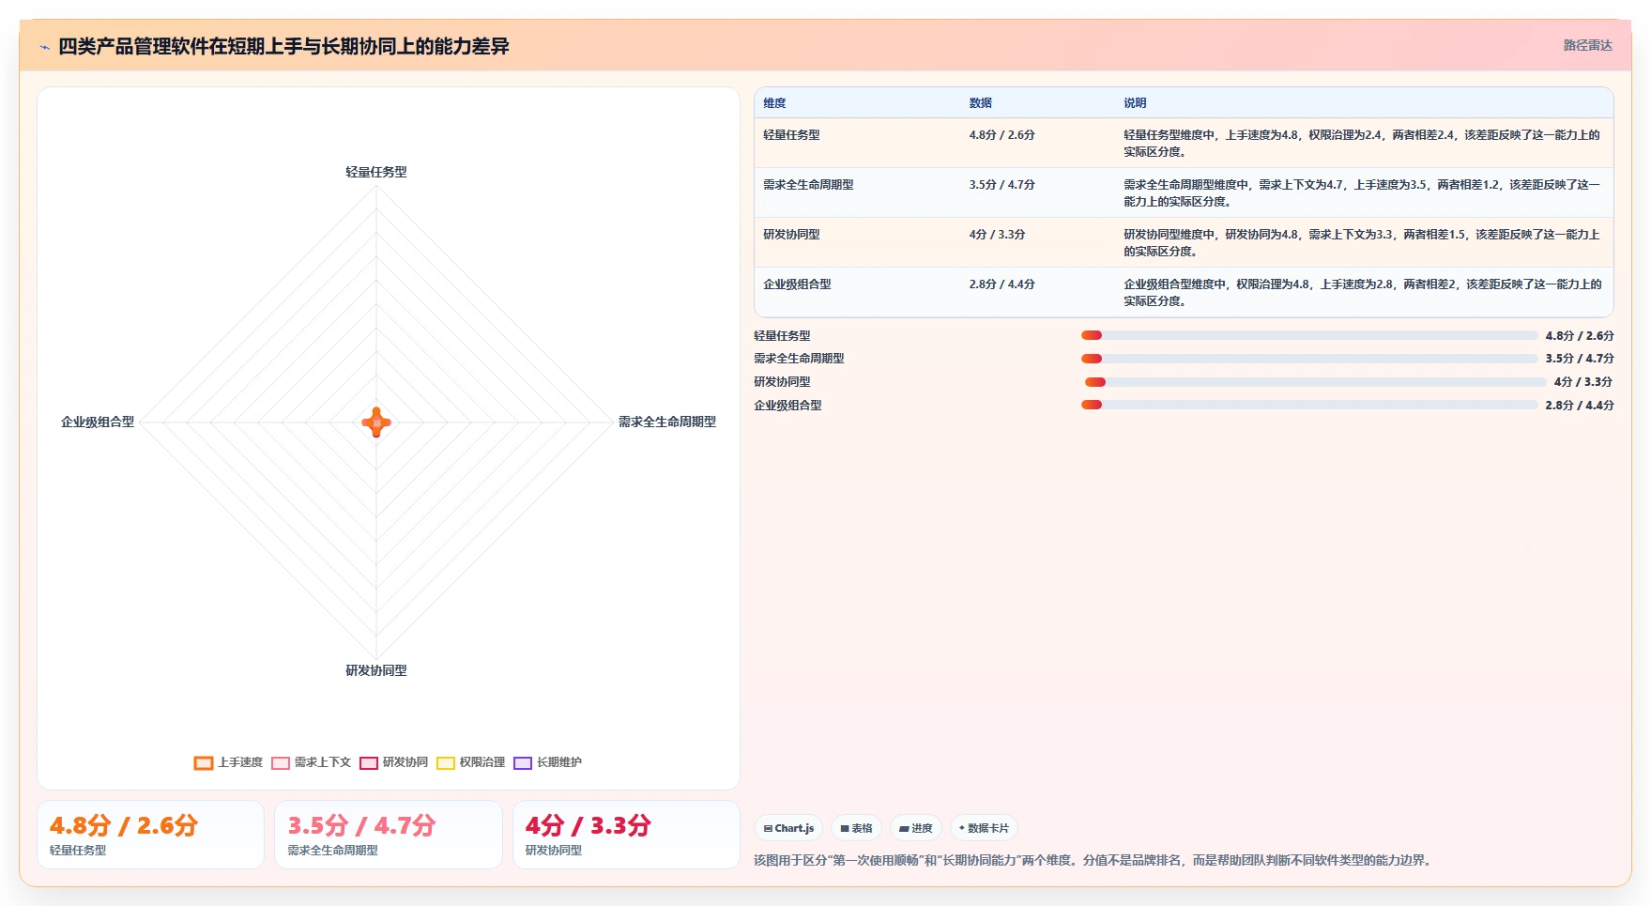This screenshot has height=906, width=1651.
Task: Click the 需求全生命周期型 progress bar
Action: (1308, 359)
